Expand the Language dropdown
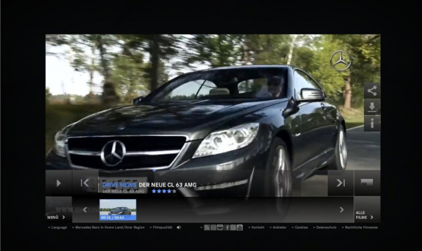Viewport: 422px width, 251px height. pyautogui.click(x=57, y=227)
